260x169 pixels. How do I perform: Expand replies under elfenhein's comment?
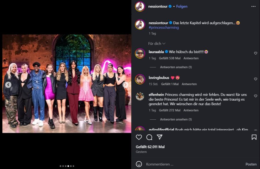(x=176, y=119)
